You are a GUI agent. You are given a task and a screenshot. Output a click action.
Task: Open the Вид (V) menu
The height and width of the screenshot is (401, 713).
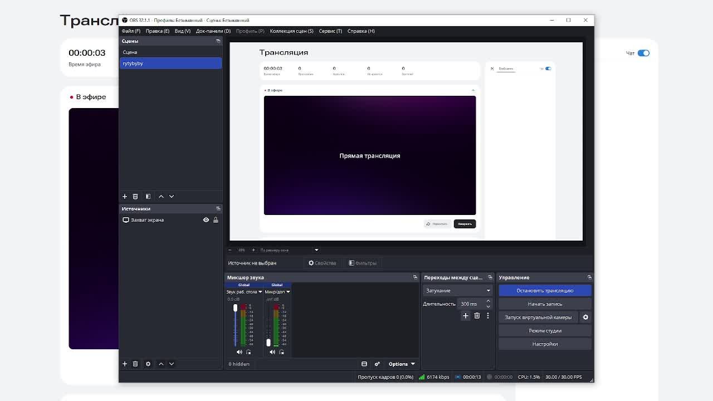(183, 31)
